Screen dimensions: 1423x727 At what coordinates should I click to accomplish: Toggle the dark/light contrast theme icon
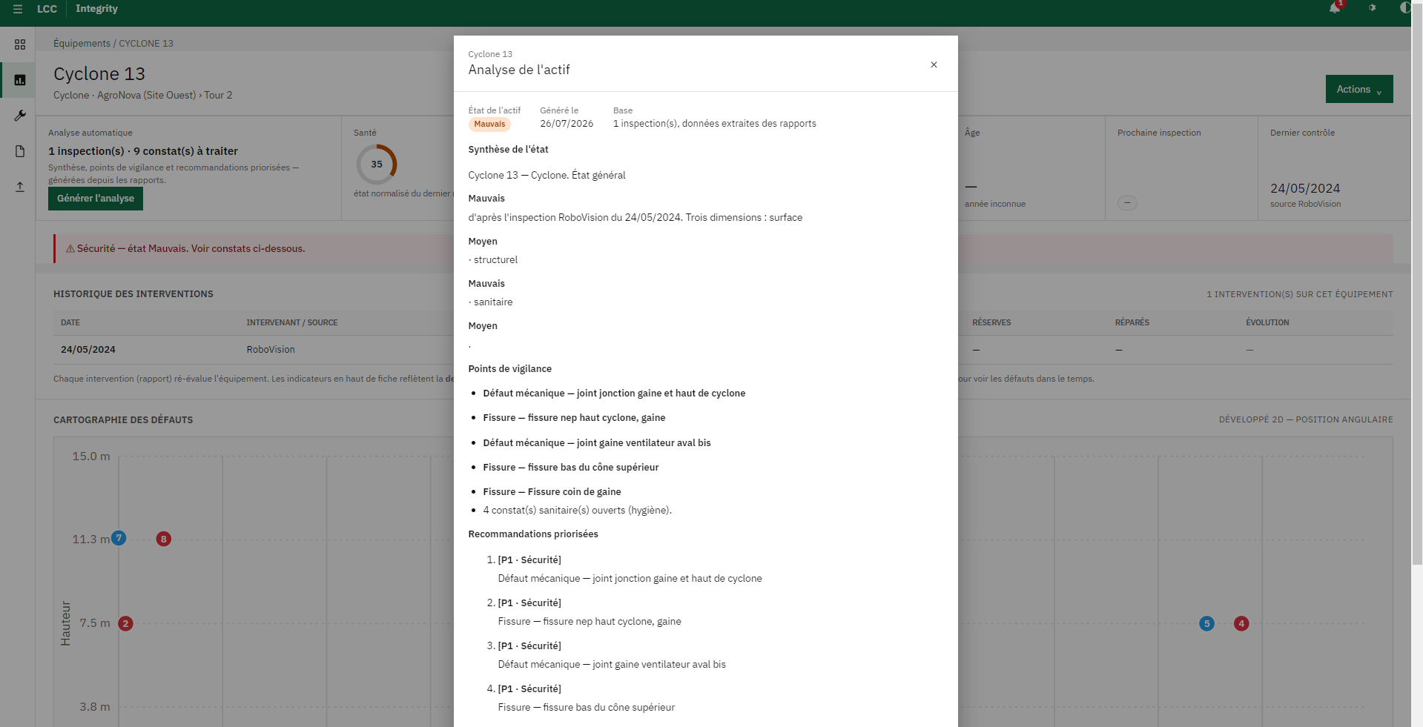point(1405,8)
